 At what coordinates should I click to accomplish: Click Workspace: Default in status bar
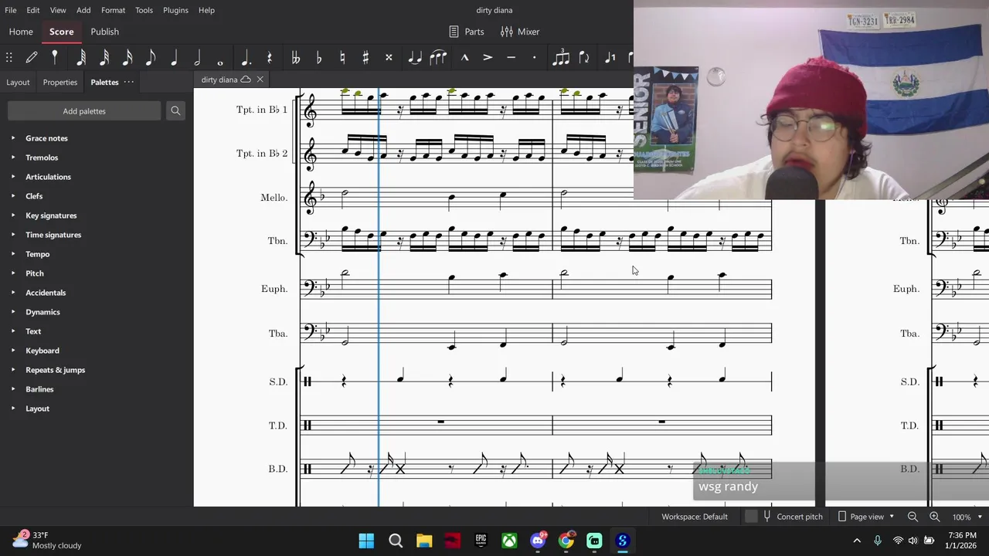click(694, 517)
